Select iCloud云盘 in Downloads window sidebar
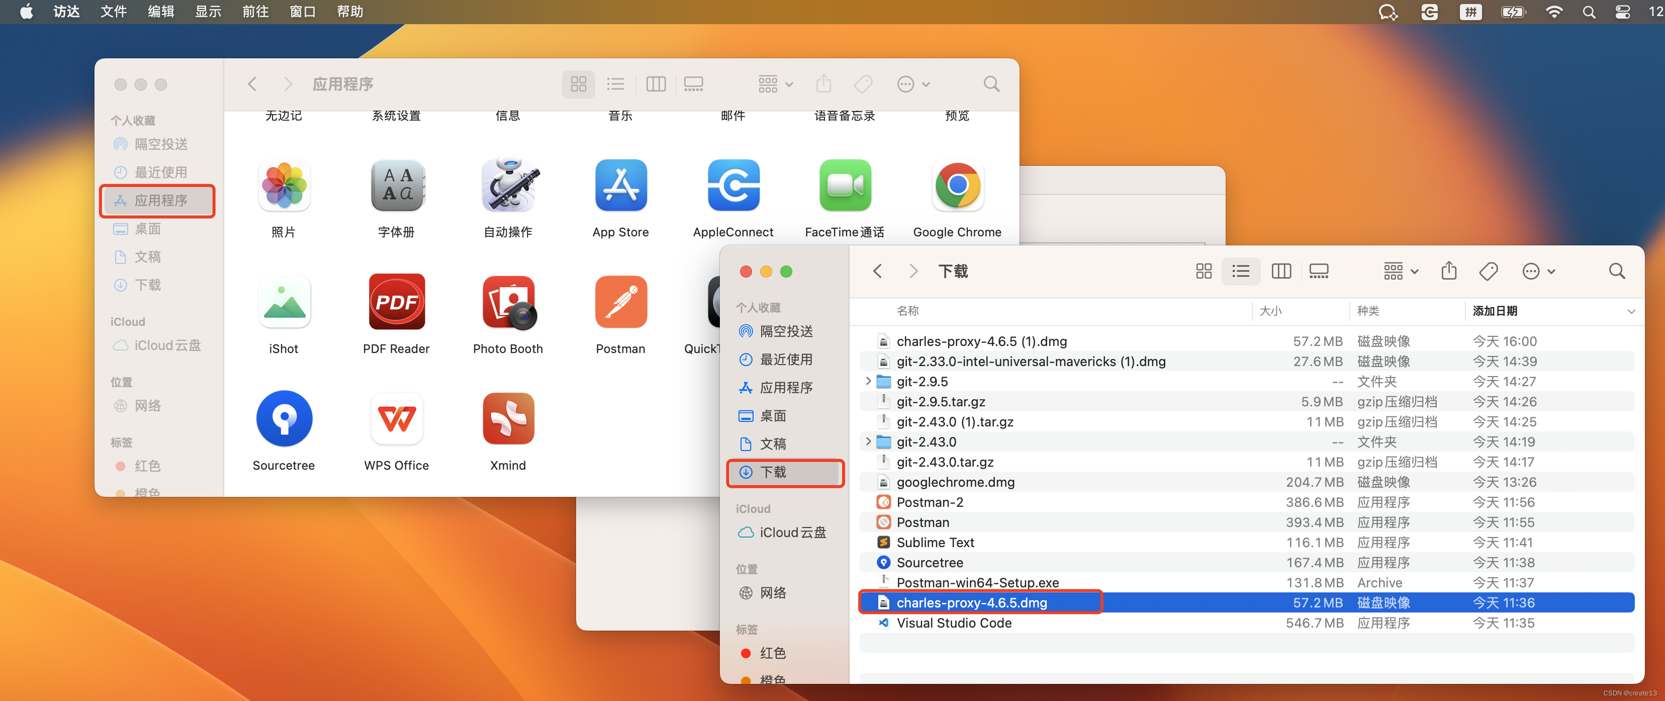 coord(783,532)
